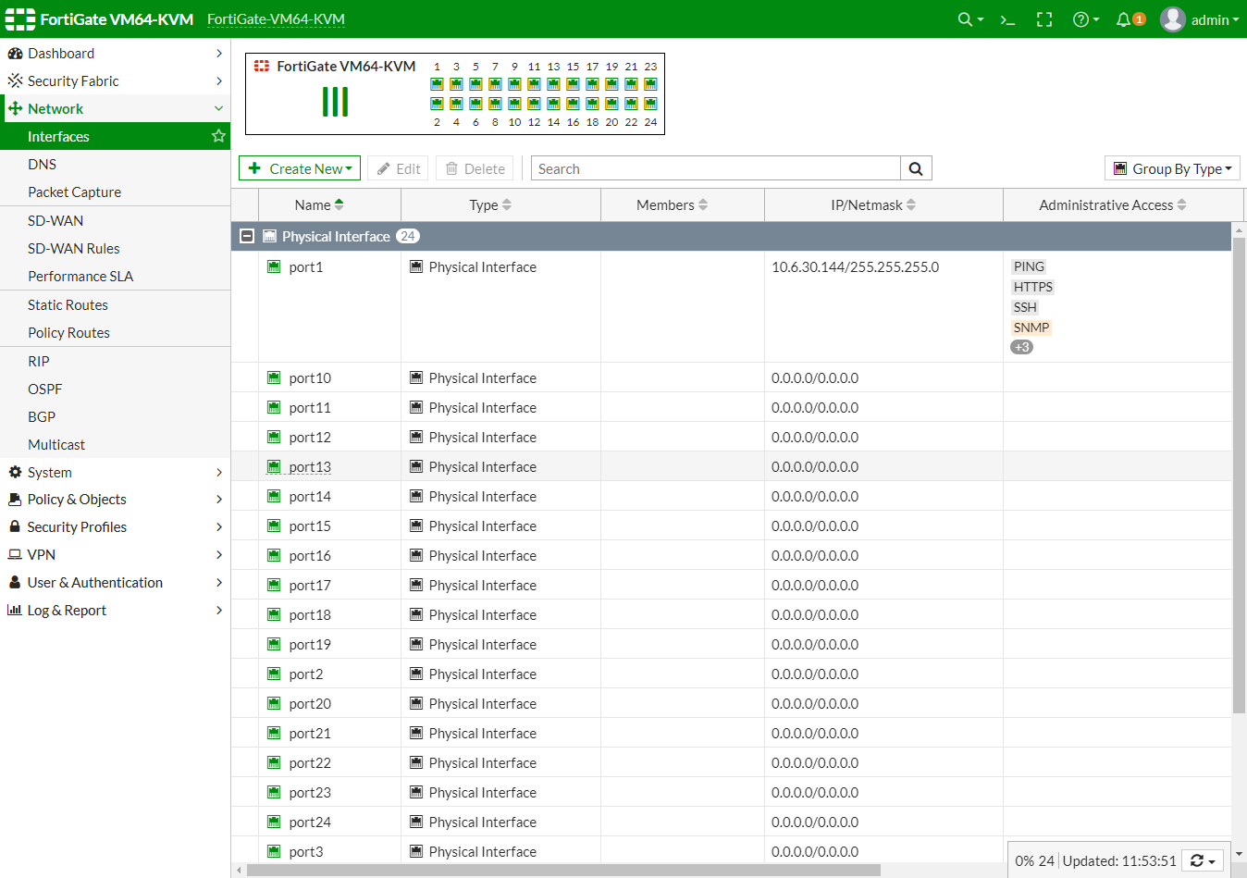Click the port1 interface row icon
This screenshot has height=878, width=1247.
(x=274, y=266)
